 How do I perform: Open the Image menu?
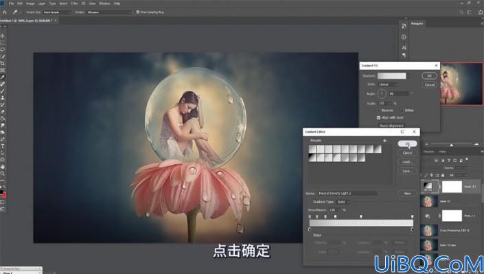pos(30,3)
